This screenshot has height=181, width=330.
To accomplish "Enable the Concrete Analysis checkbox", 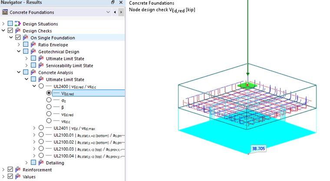I will coord(26,72).
